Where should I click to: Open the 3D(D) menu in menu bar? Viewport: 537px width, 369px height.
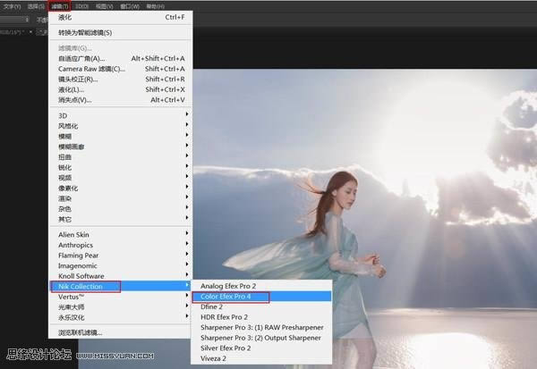pos(82,6)
